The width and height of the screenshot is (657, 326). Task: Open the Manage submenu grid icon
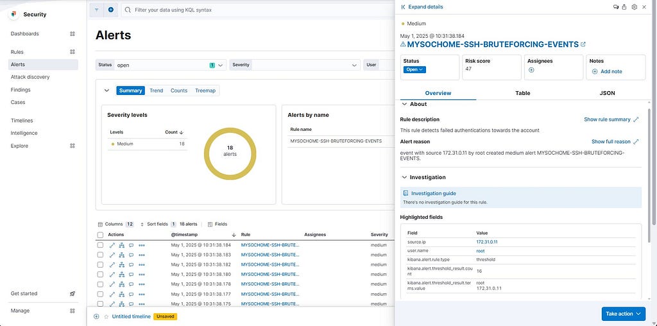click(x=72, y=311)
